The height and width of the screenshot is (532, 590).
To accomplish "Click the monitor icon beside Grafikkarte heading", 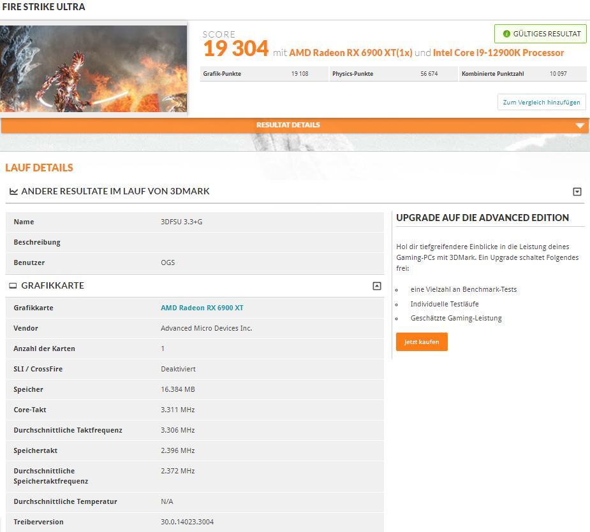I will (x=13, y=285).
